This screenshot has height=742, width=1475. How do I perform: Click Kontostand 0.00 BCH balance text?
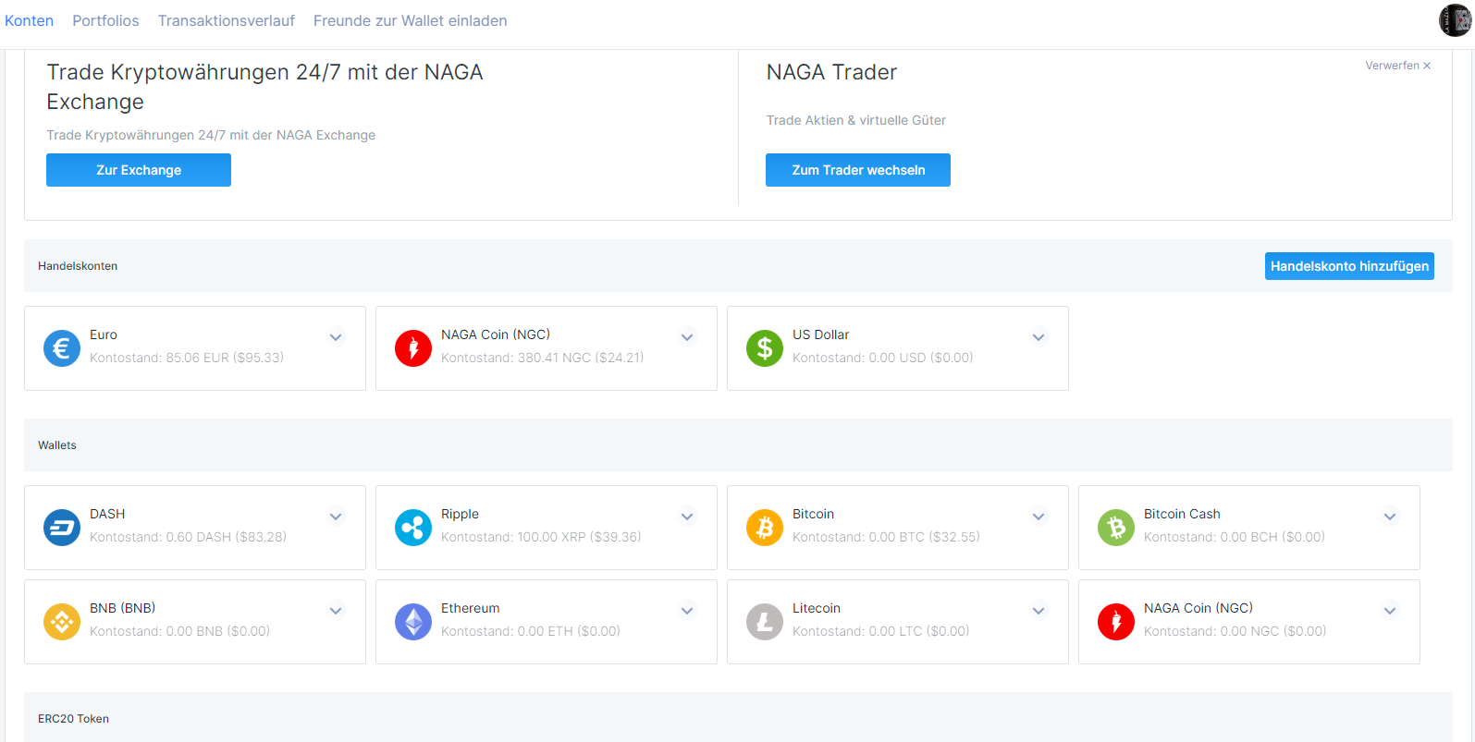coord(1235,537)
